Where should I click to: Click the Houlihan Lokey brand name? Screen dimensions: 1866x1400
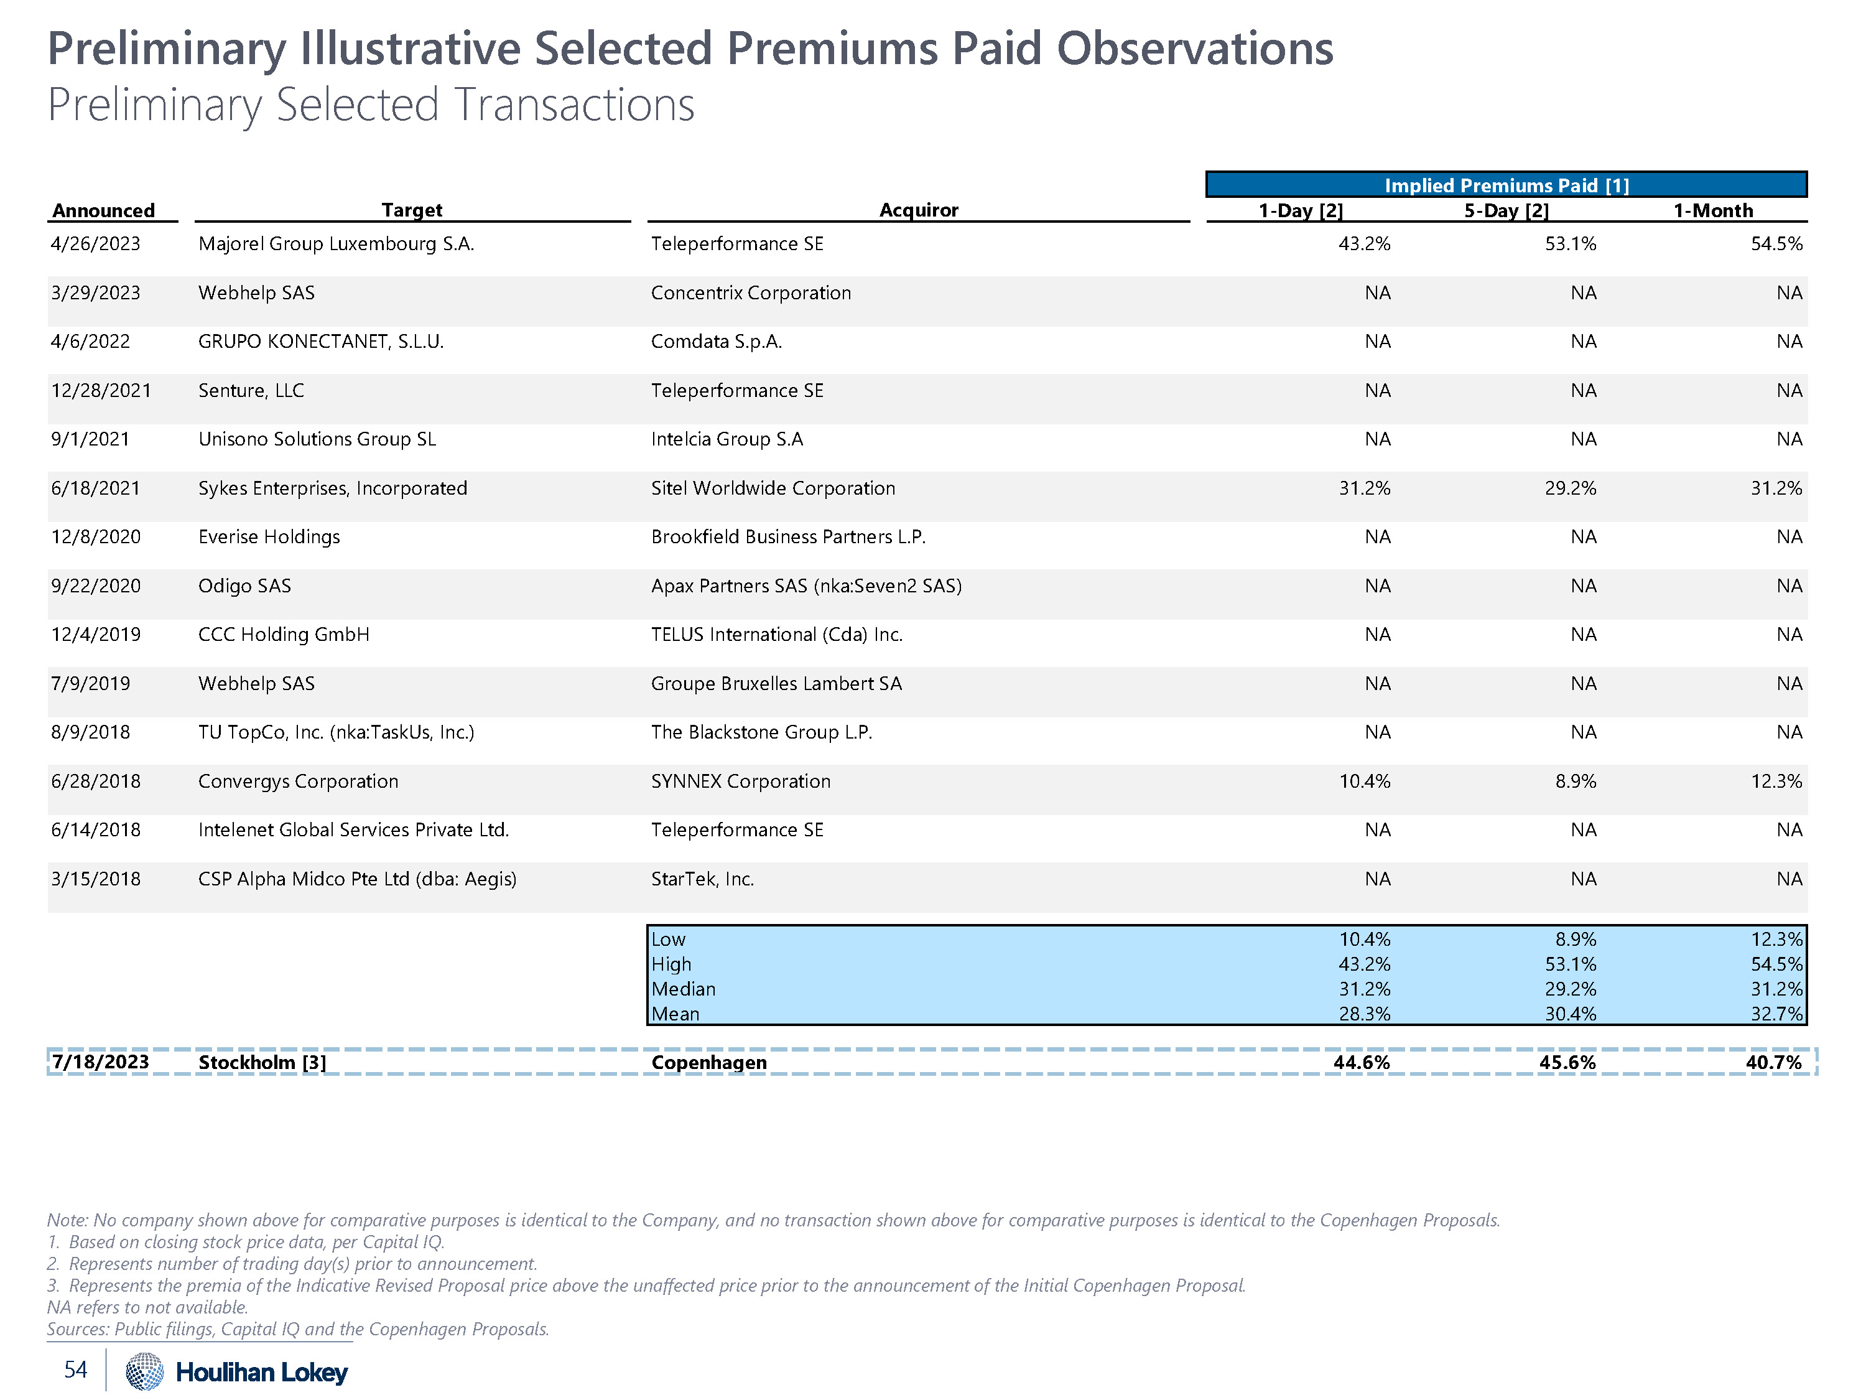(261, 1373)
